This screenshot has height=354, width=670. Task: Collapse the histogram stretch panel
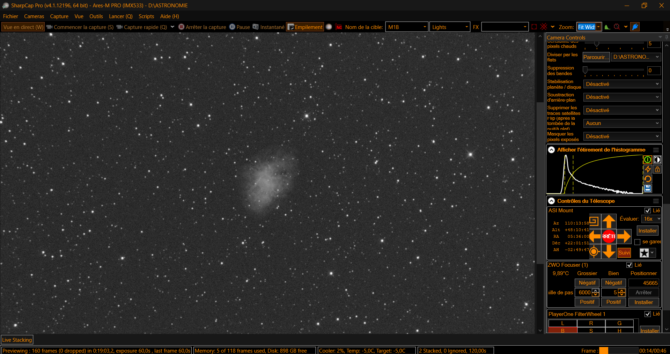(552, 150)
